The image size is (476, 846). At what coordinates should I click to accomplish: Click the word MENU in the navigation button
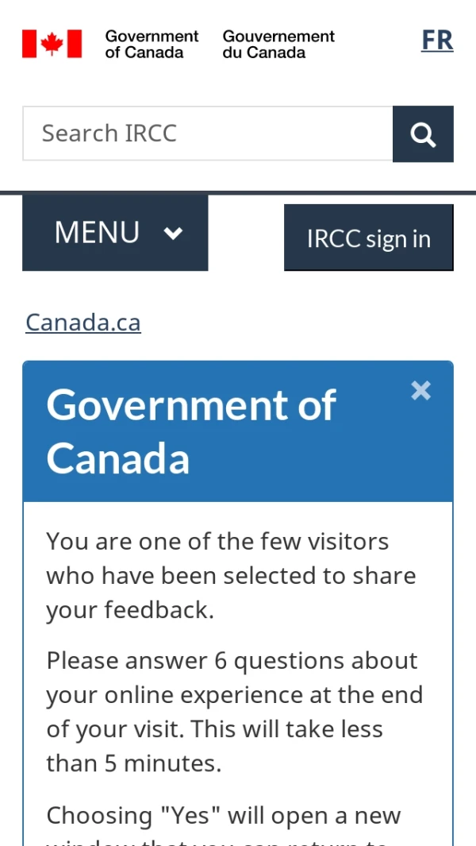pyautogui.click(x=97, y=233)
